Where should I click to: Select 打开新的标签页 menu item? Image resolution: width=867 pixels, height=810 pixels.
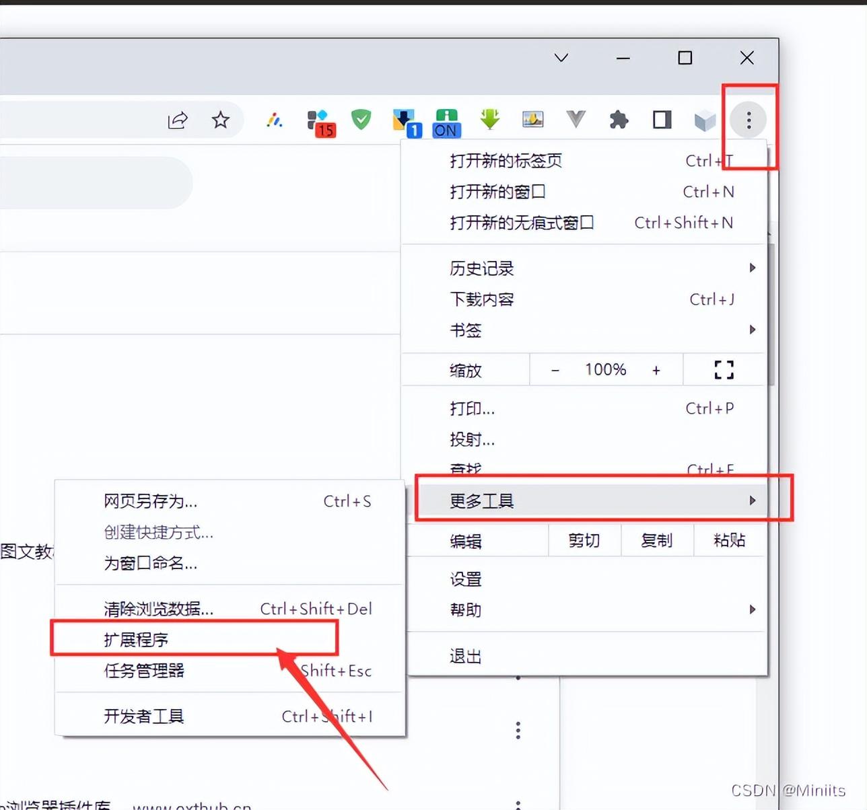(584, 161)
